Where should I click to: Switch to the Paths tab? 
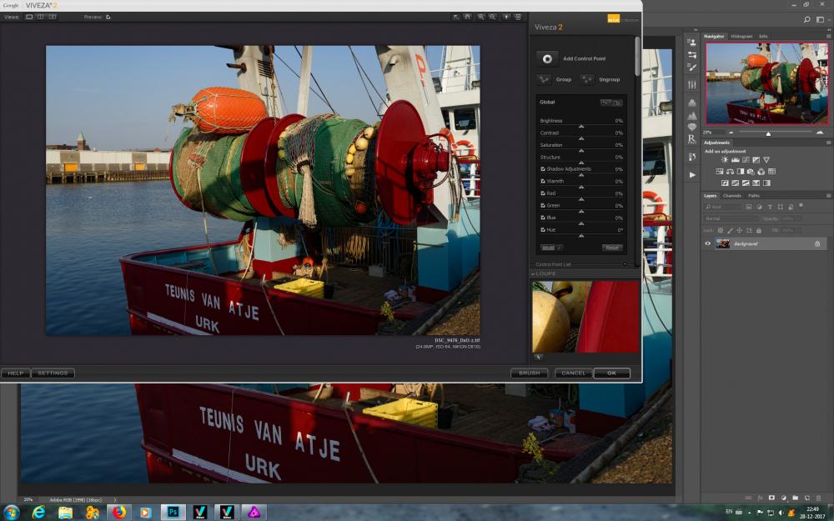(754, 196)
